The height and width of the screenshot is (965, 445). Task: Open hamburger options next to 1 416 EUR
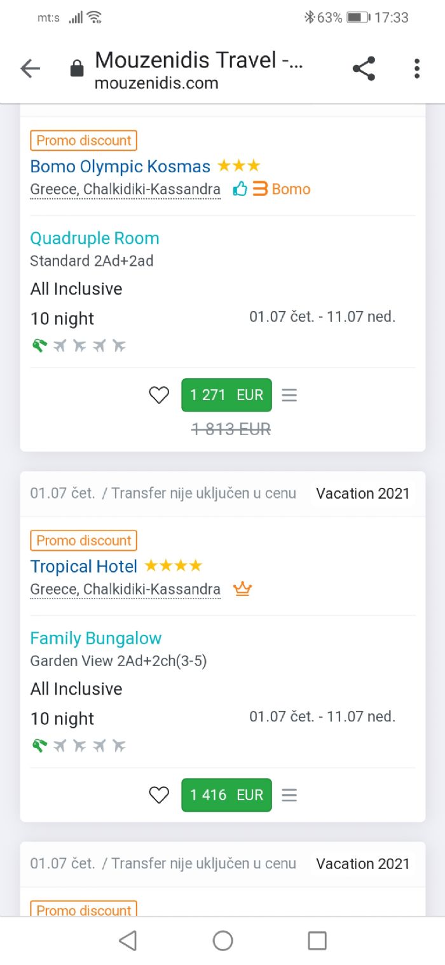click(x=289, y=795)
